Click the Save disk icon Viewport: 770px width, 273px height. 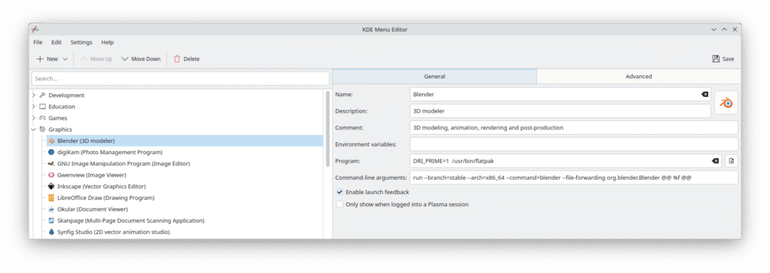click(716, 59)
